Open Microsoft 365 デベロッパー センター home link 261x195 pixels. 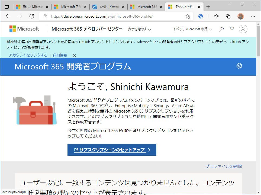pyautogui.click(x=87, y=29)
